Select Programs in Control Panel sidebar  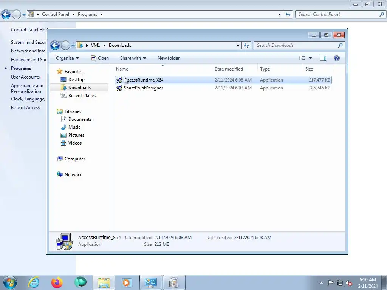(x=21, y=68)
